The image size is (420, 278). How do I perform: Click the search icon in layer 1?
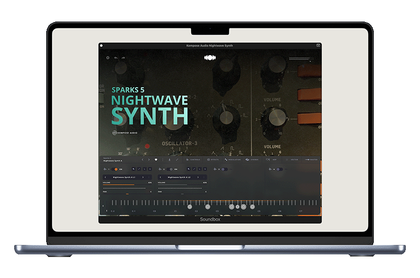[x=133, y=169]
